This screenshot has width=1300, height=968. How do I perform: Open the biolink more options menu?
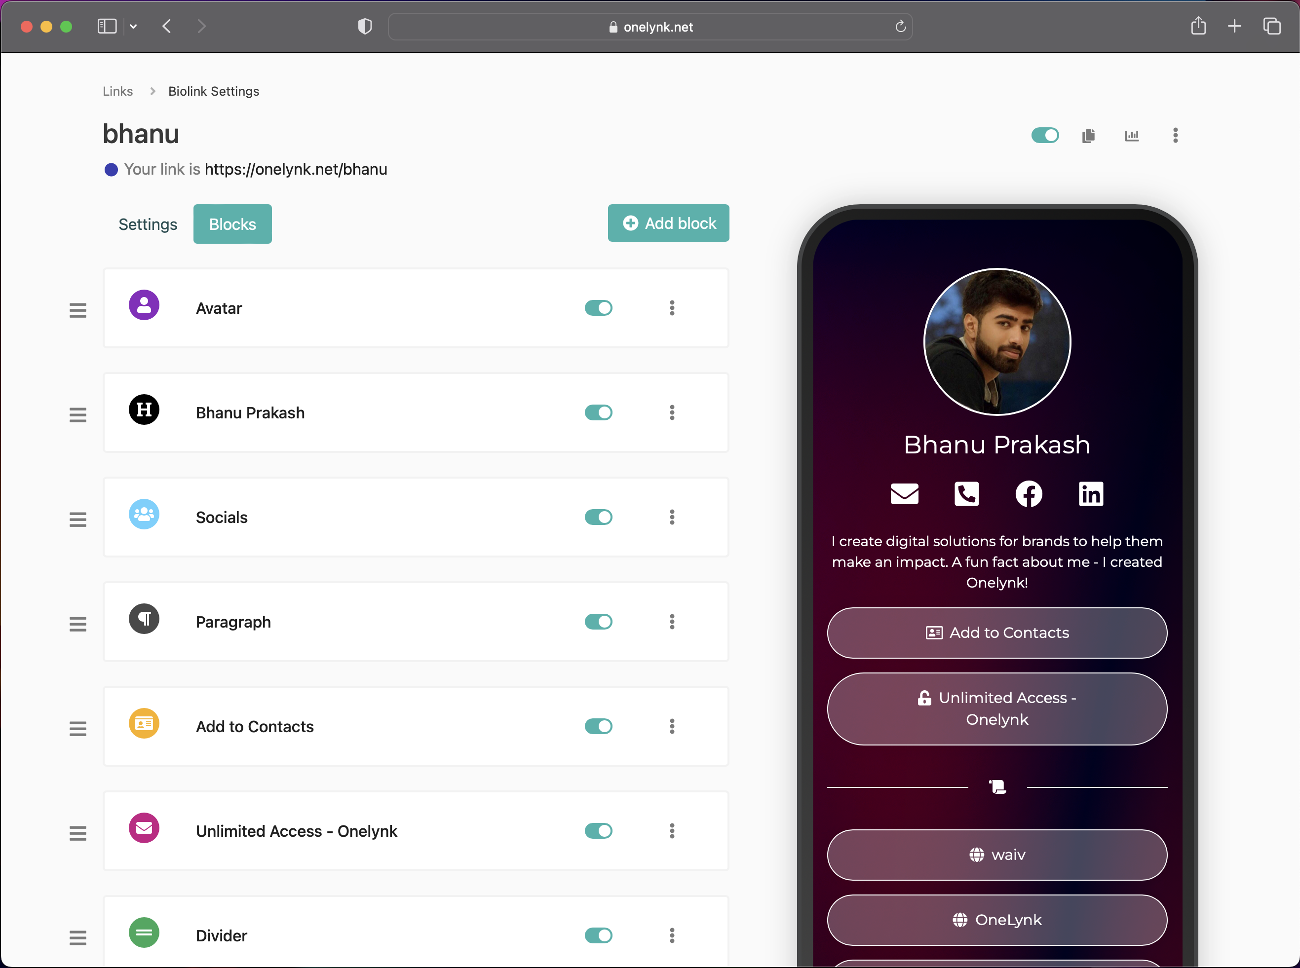pyautogui.click(x=1175, y=135)
